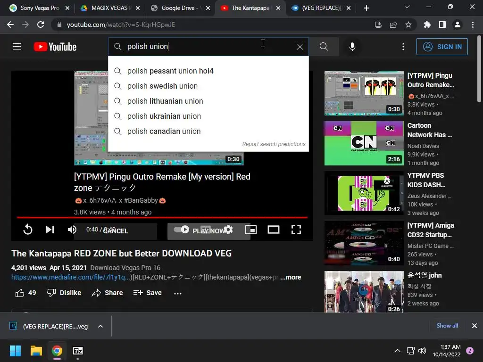The width and height of the screenshot is (483, 362).
Task: Select suggestion "polish swedish union"
Action: [208, 86]
